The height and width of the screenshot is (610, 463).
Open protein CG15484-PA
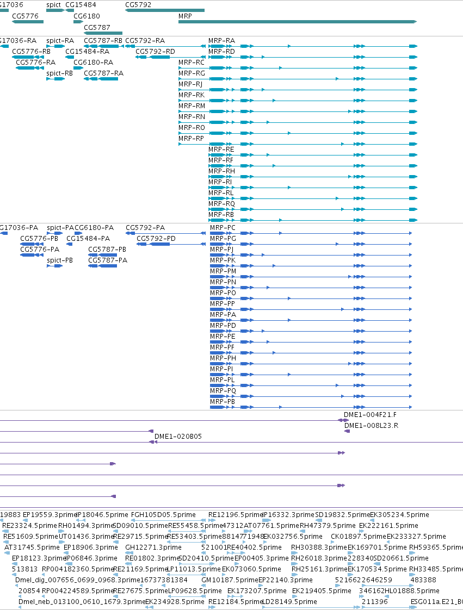click(88, 239)
